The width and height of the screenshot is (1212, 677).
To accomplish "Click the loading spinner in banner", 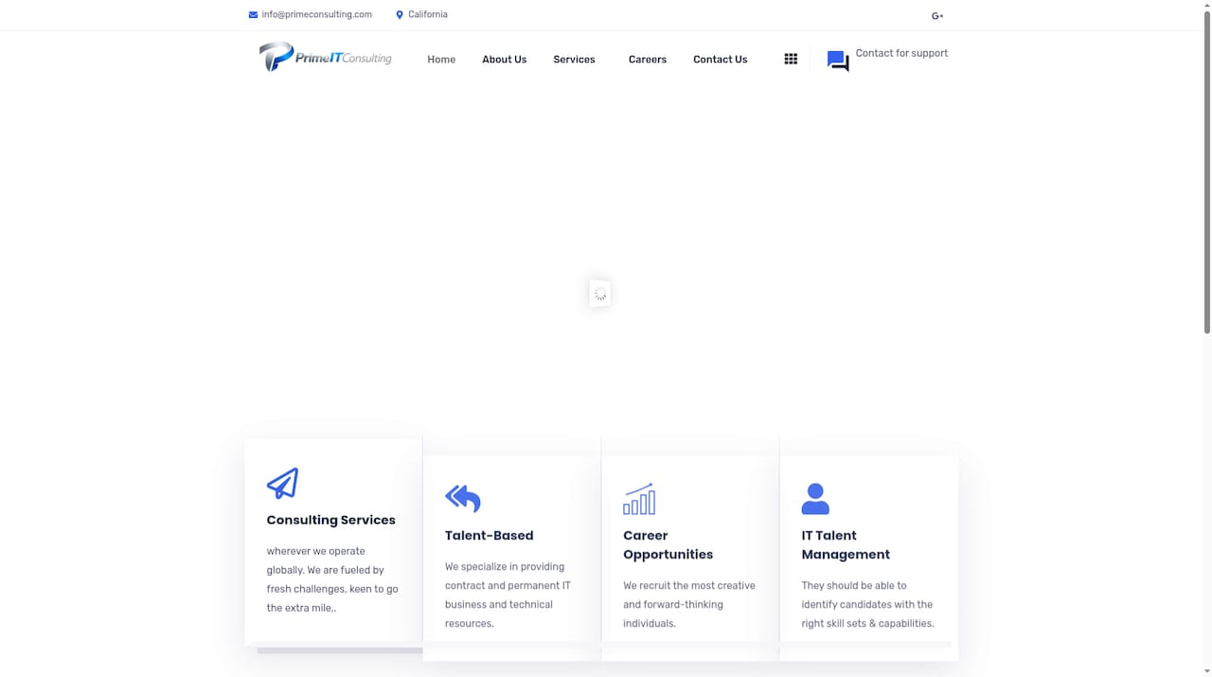I will pos(599,294).
